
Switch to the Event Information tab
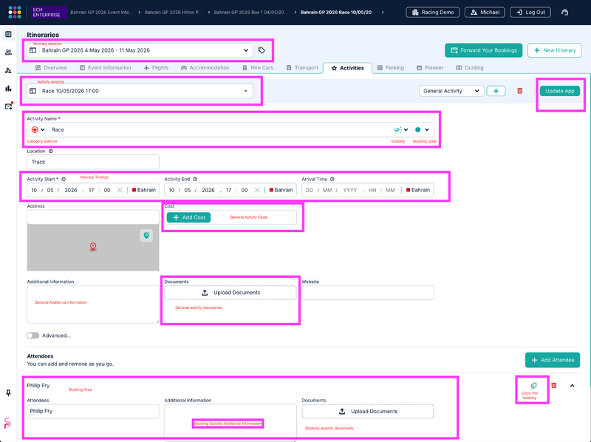(106, 68)
